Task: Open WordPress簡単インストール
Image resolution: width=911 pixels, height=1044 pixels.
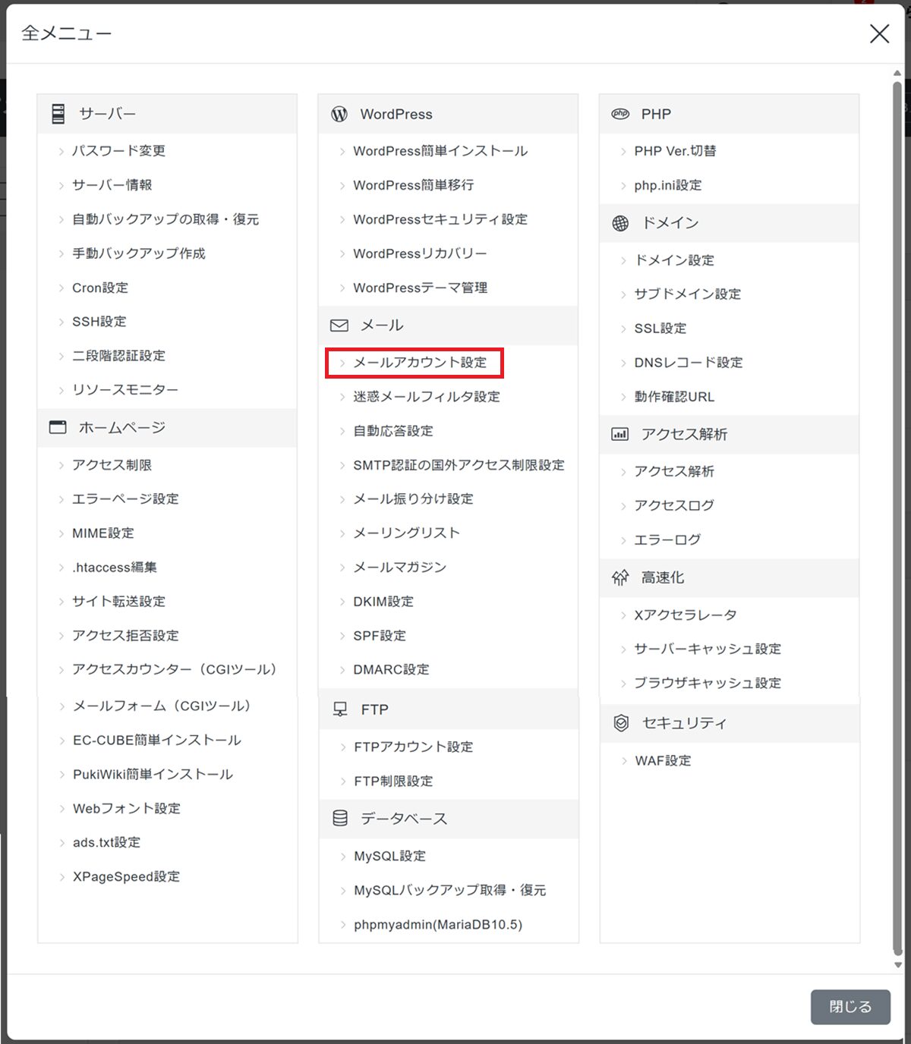Action: (440, 151)
